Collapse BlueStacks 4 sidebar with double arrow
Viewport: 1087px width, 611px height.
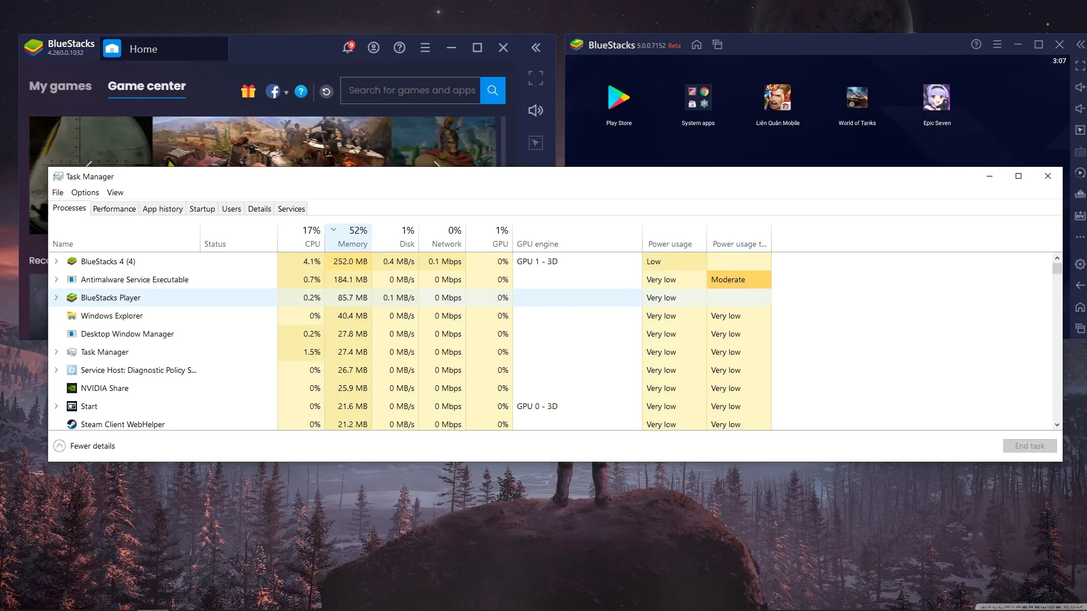tap(536, 48)
